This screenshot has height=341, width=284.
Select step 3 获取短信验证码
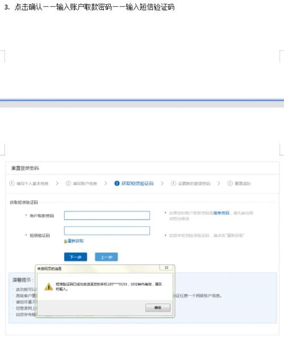[x=134, y=183]
